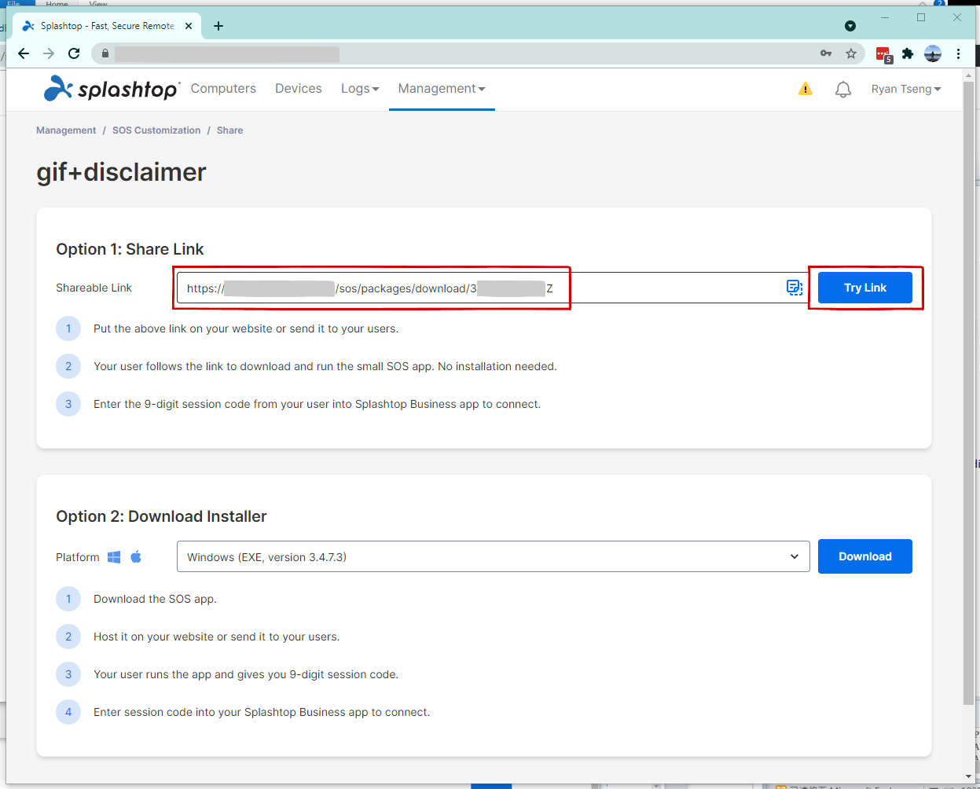Open the Computers tab
Image resolution: width=980 pixels, height=789 pixels.
coord(223,89)
